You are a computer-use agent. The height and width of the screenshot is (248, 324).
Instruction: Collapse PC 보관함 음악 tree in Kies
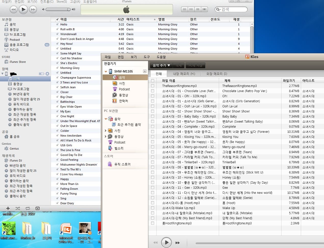click(x=106, y=119)
